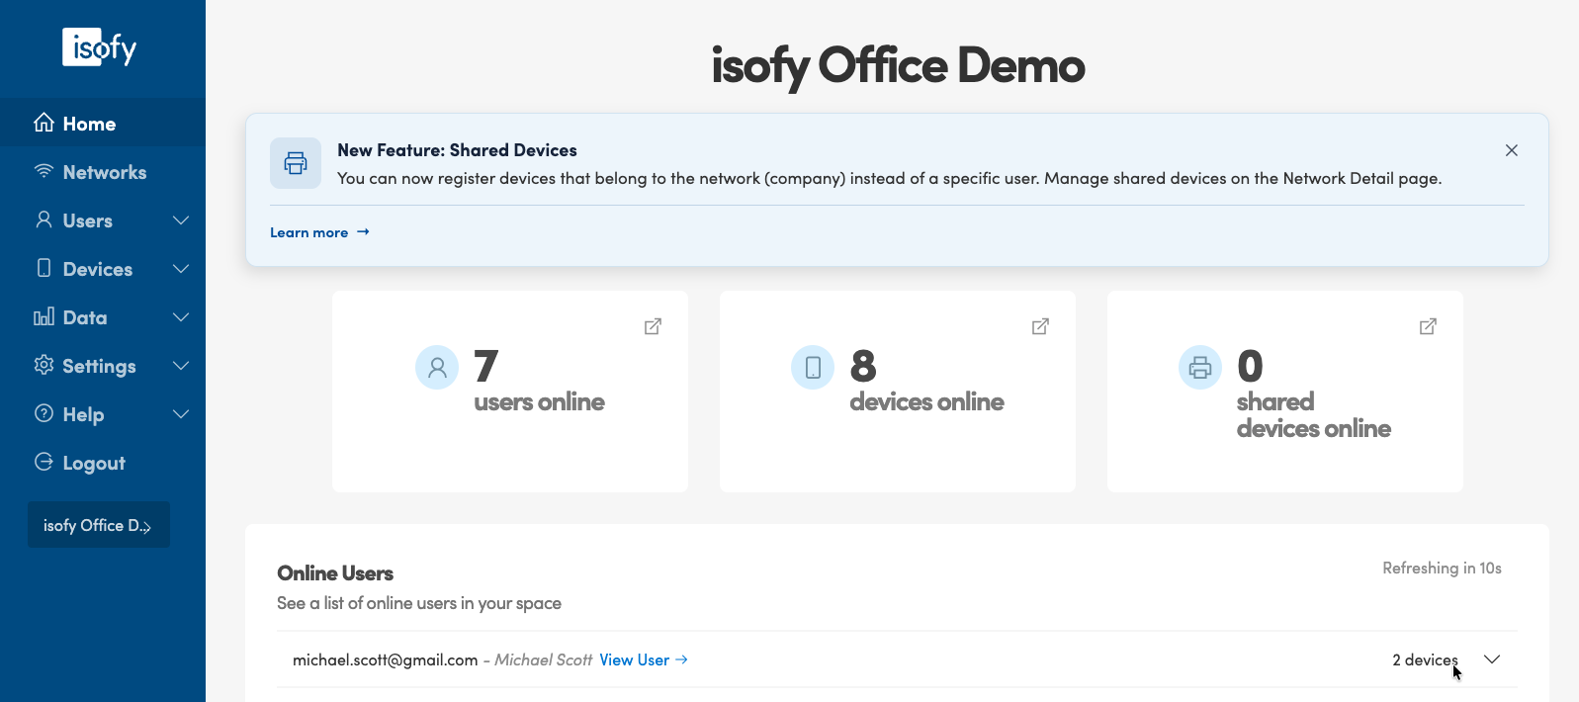Click the michael.scott@gmail.com email text

[386, 659]
